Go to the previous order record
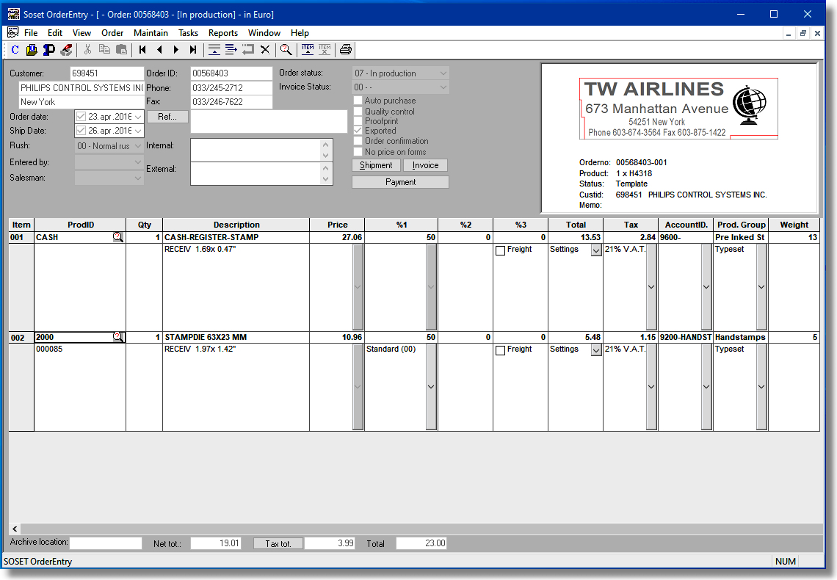Image resolution: width=837 pixels, height=580 pixels. [159, 50]
